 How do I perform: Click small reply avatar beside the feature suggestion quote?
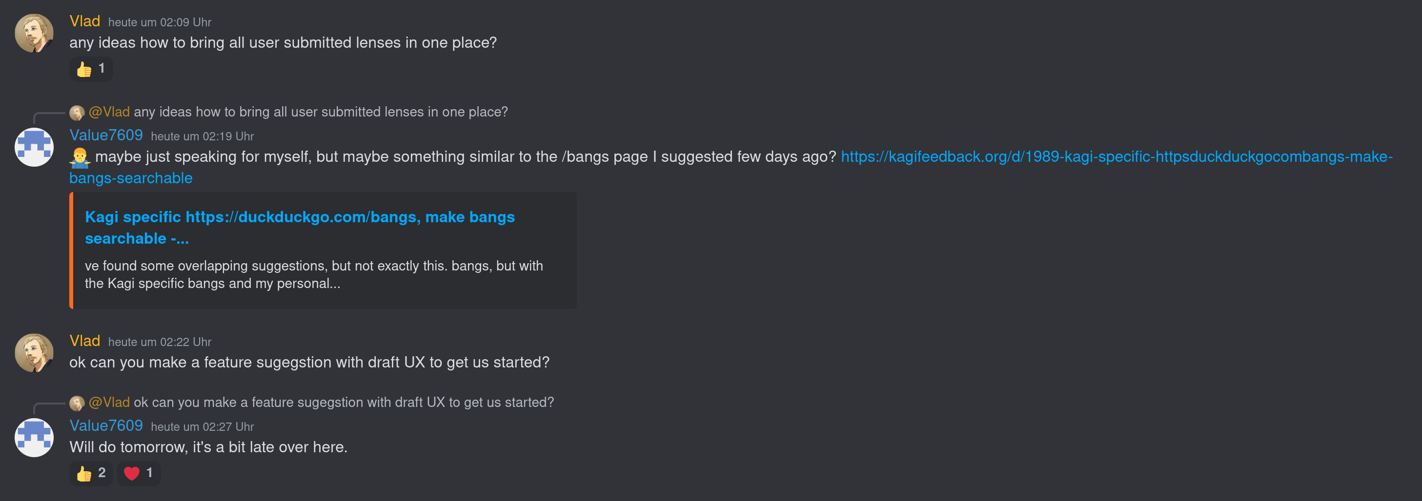pyautogui.click(x=77, y=403)
